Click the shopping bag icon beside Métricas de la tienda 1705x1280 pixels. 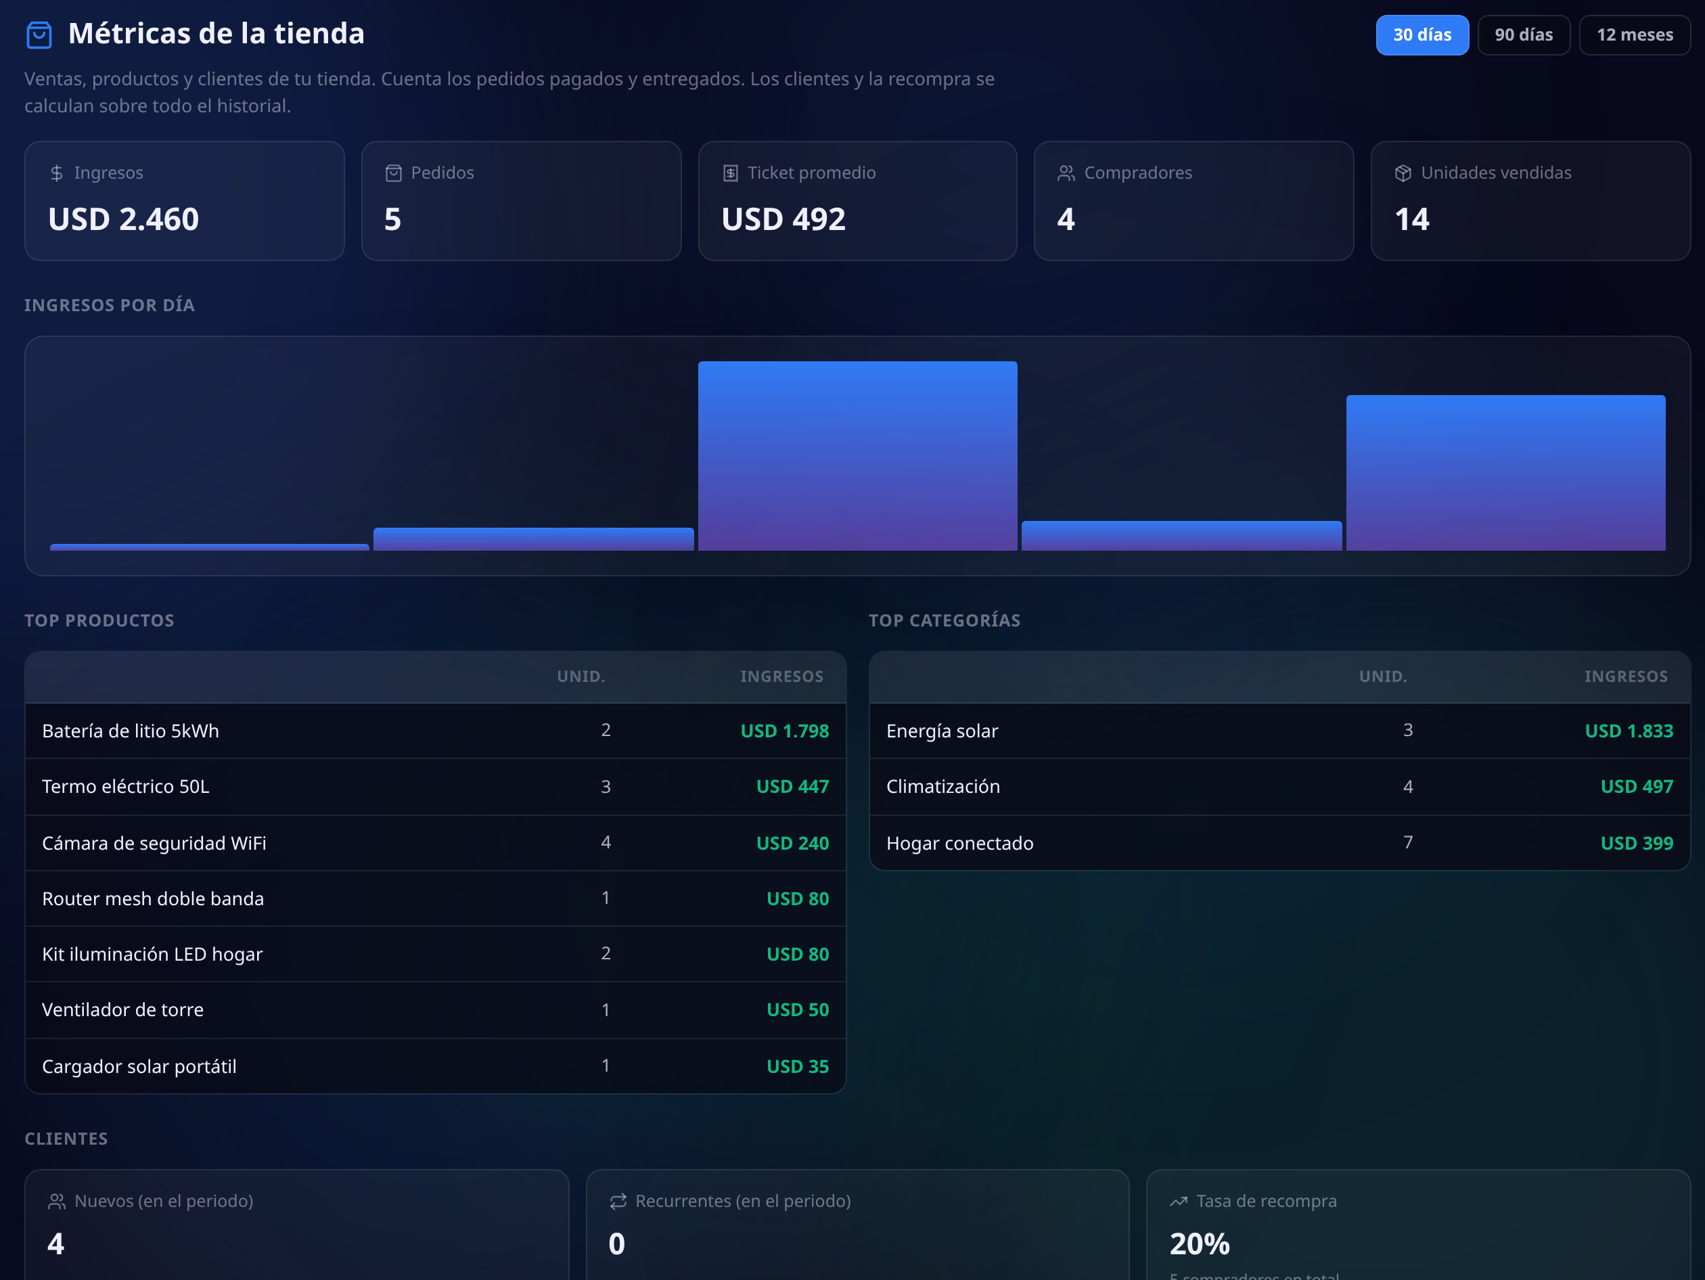[39, 35]
